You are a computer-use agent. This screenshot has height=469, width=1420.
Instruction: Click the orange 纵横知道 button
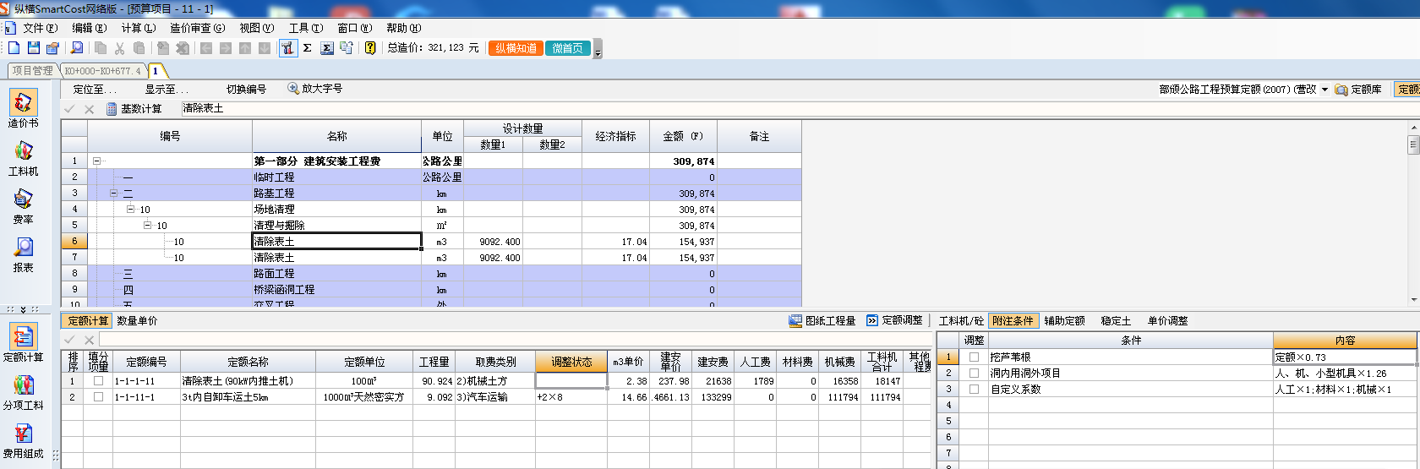516,48
